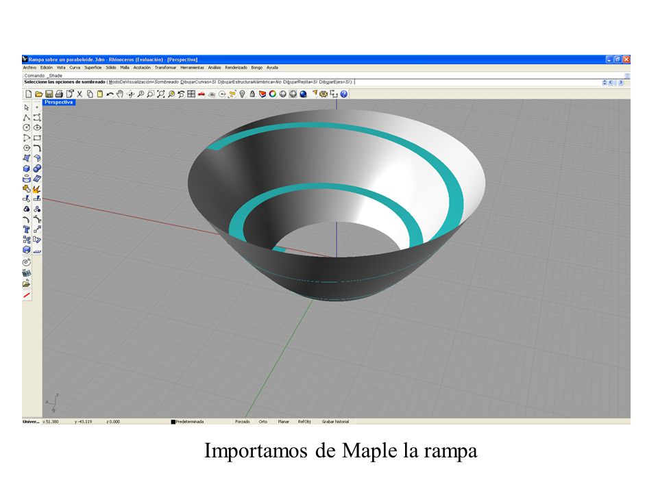Open options with the gear icon
The height and width of the screenshot is (493, 658).
point(324,94)
